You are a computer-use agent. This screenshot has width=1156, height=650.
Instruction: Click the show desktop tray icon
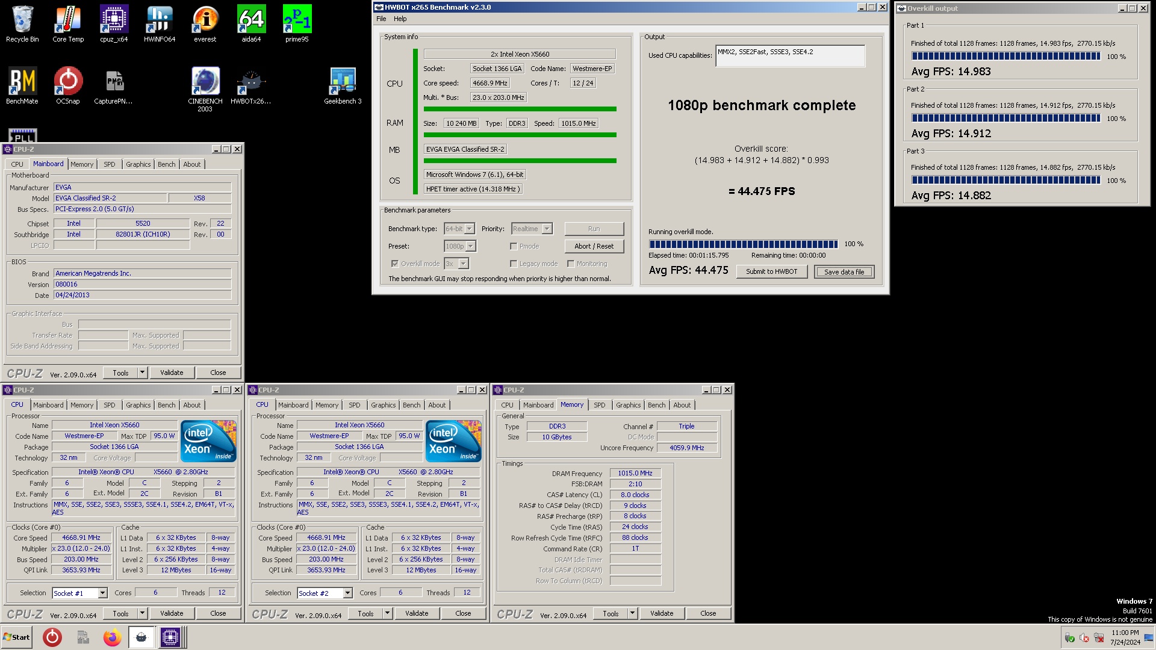point(1149,637)
